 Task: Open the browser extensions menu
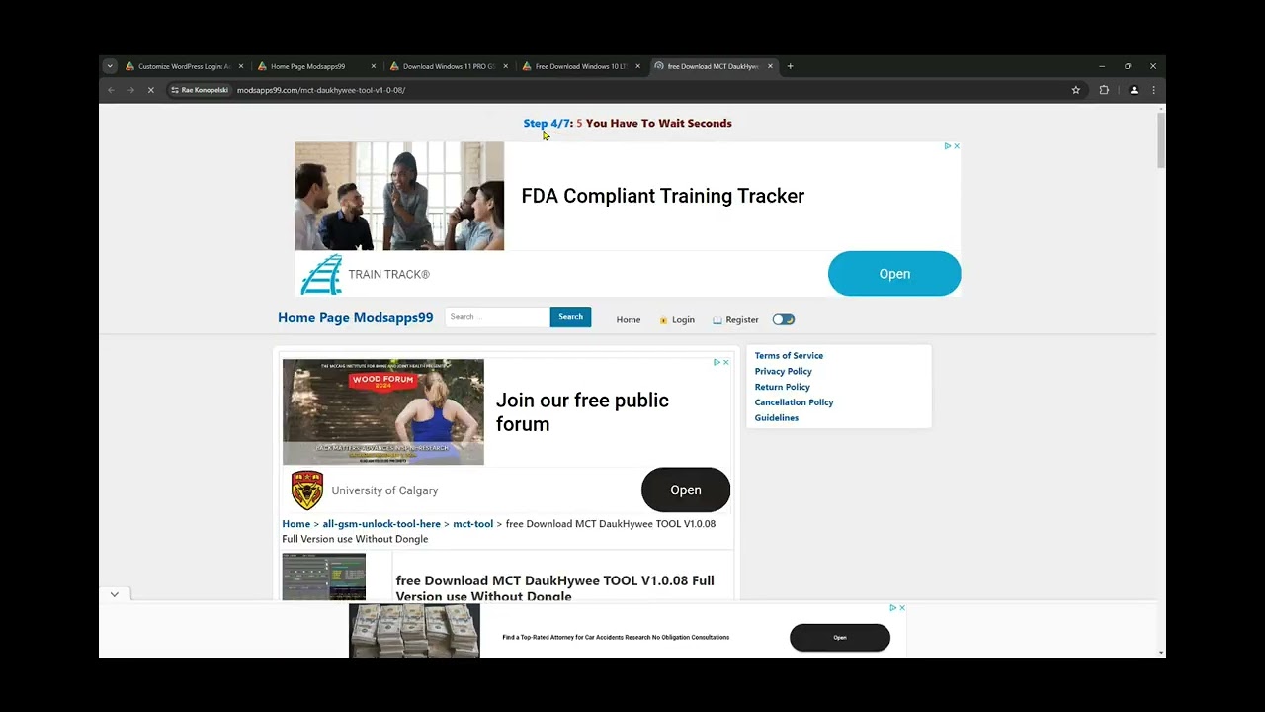[x=1104, y=90]
